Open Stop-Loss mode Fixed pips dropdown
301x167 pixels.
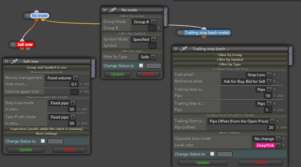(62, 103)
